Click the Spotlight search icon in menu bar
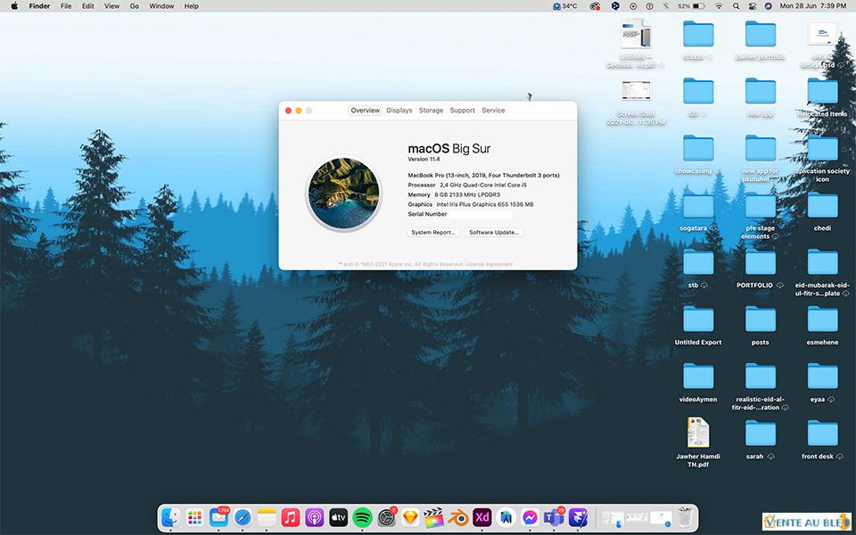856x535 pixels. (x=736, y=6)
